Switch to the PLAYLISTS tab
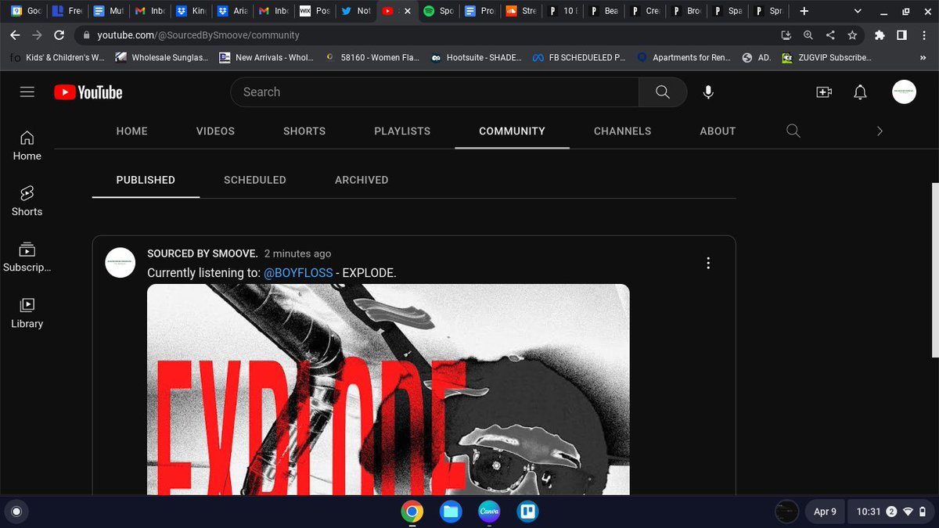This screenshot has height=528, width=939. tap(402, 131)
